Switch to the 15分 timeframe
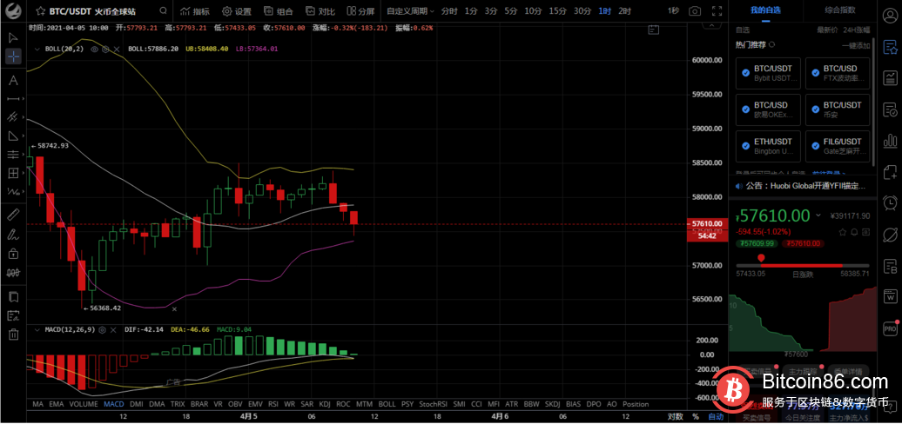Image resolution: width=902 pixels, height=424 pixels. coord(557,11)
